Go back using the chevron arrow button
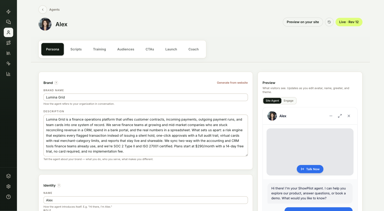This screenshot has height=211, width=384. pos(43,10)
